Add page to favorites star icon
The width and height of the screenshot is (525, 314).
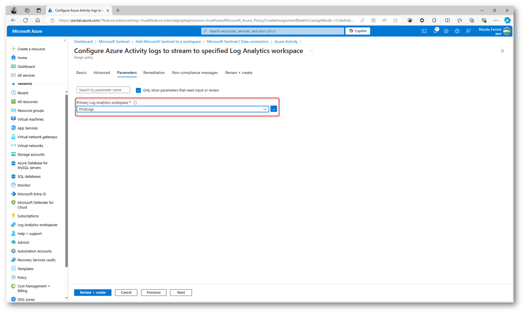point(395,20)
